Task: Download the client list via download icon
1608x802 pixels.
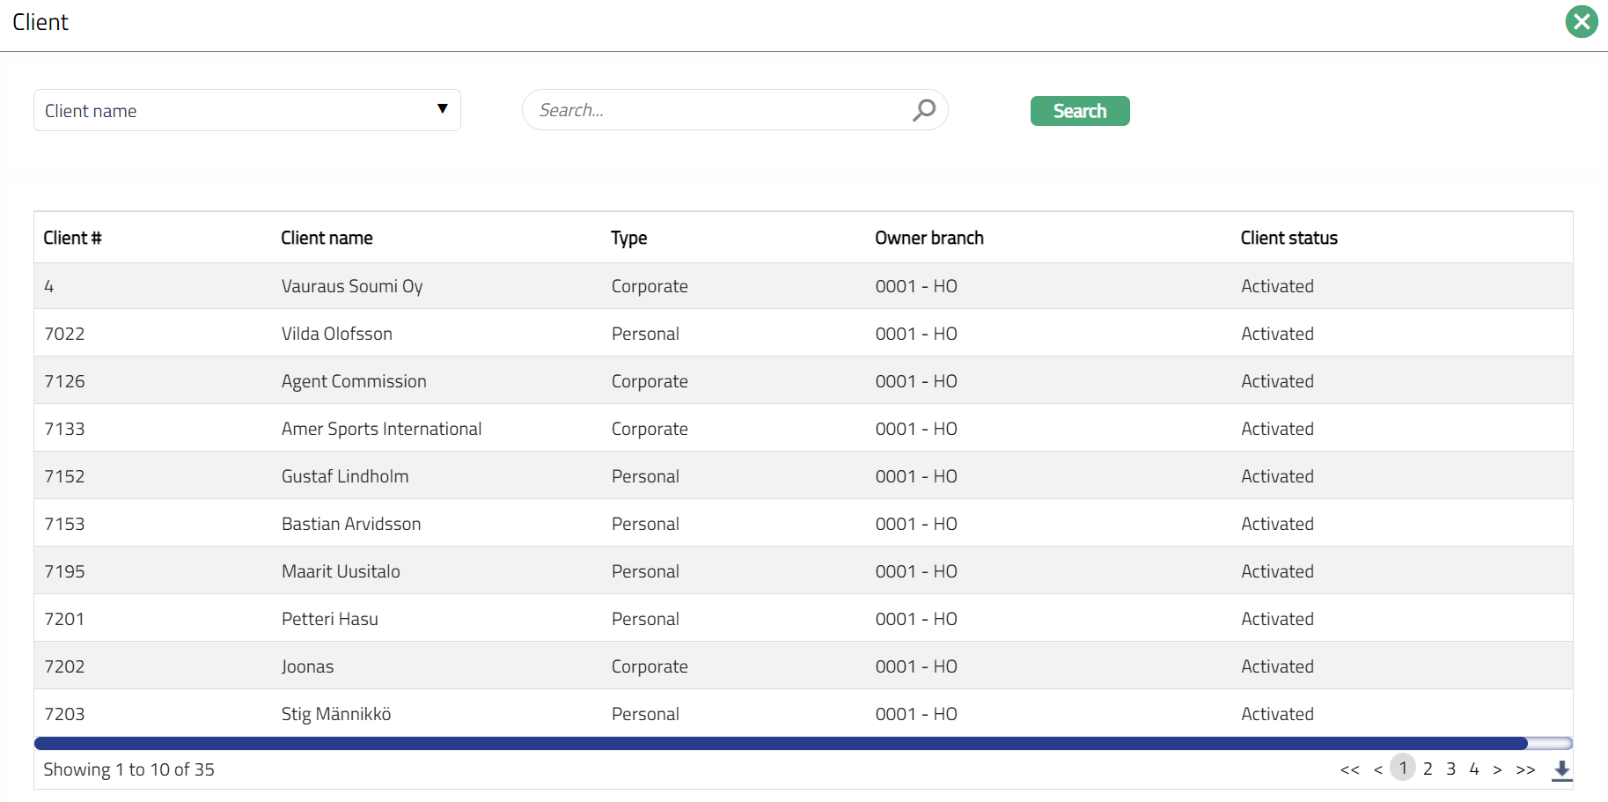Action: pyautogui.click(x=1561, y=769)
